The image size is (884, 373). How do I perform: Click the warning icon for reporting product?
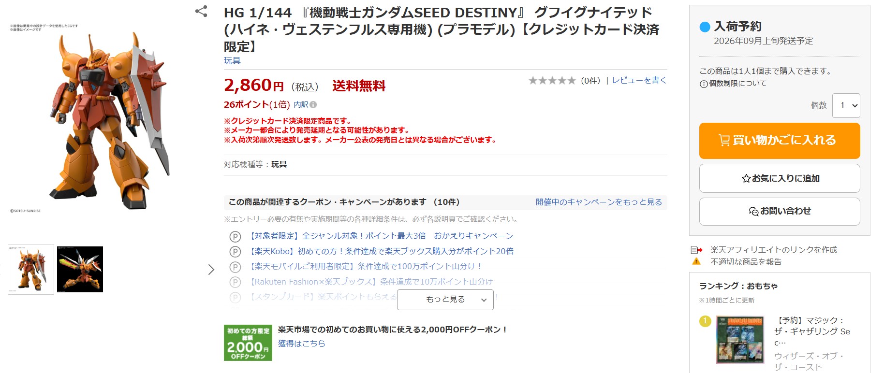click(x=696, y=261)
